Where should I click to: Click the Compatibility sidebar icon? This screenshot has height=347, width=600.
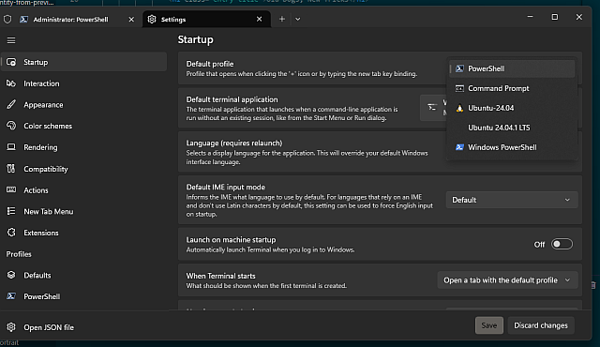point(11,169)
